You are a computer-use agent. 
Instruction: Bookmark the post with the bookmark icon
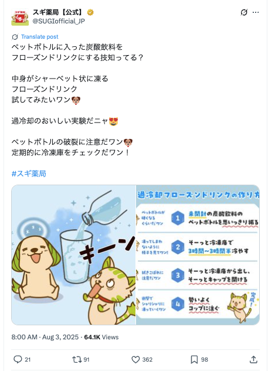click(x=194, y=360)
